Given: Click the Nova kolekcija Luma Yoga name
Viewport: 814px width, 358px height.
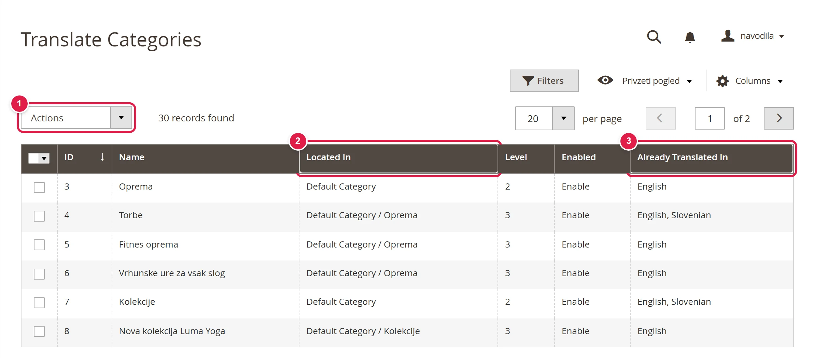Looking at the screenshot, I should click(x=172, y=331).
